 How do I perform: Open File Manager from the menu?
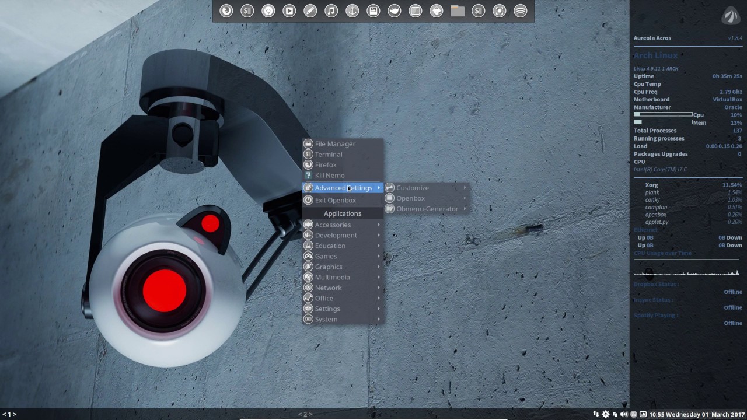[x=343, y=143]
